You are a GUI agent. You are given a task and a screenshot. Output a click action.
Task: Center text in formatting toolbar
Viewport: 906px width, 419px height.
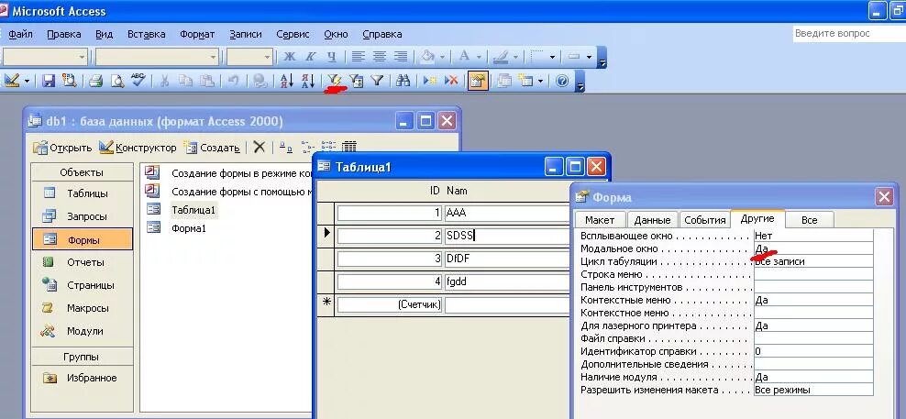[x=380, y=57]
